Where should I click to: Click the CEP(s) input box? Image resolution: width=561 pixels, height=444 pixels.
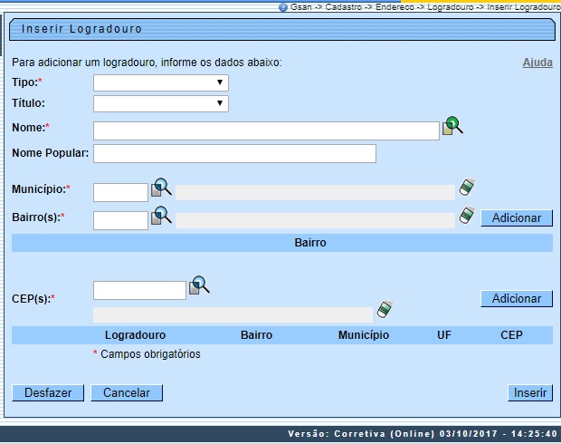pyautogui.click(x=139, y=290)
